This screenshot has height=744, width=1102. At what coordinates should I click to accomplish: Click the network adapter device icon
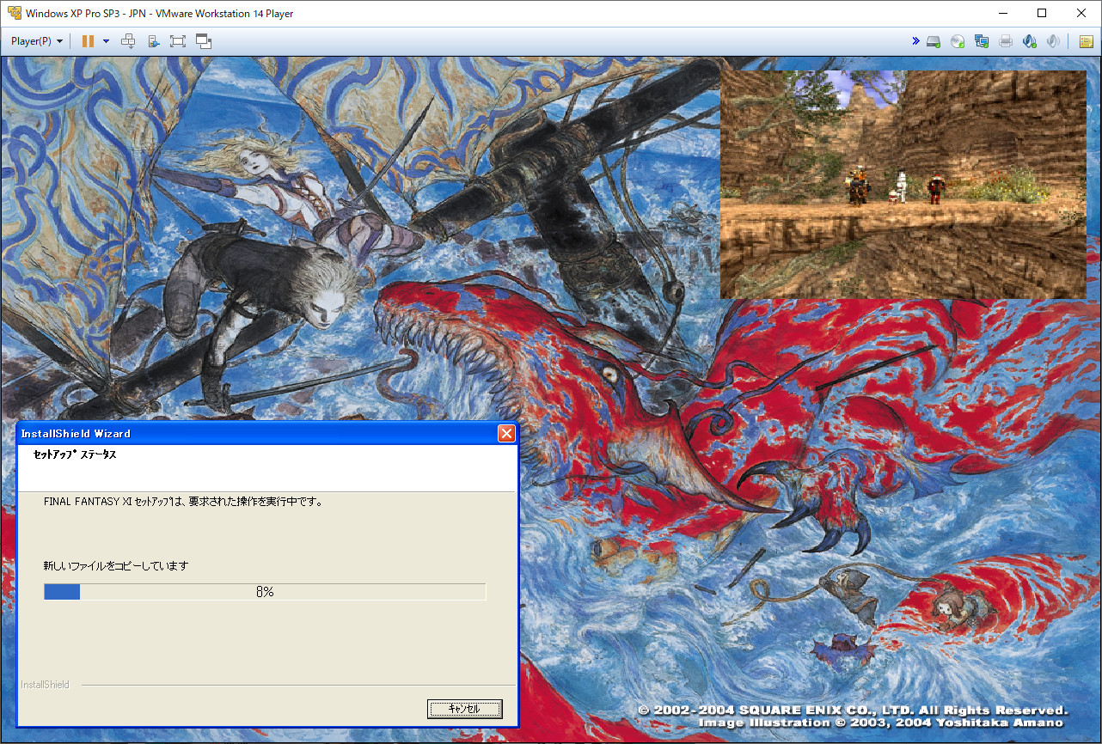(982, 41)
